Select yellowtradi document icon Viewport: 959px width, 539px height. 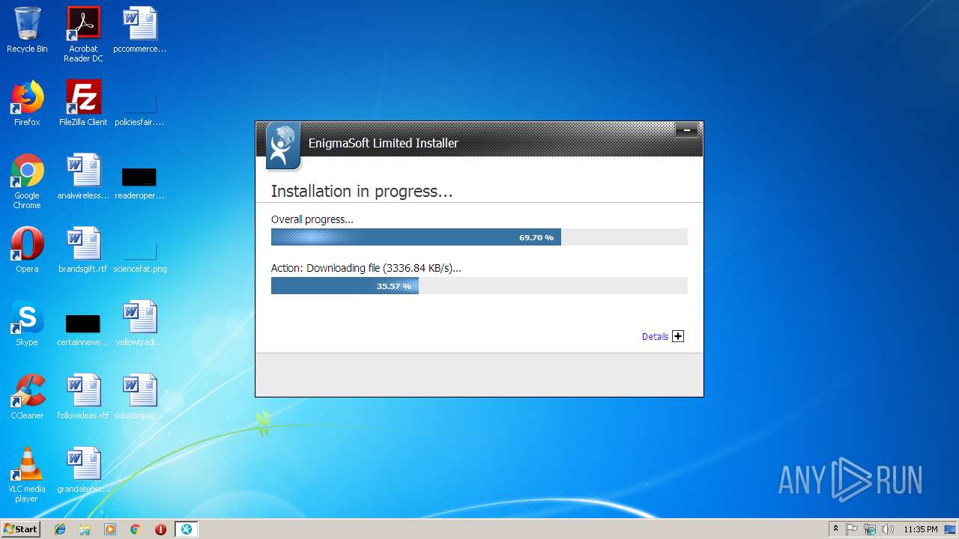pos(140,323)
